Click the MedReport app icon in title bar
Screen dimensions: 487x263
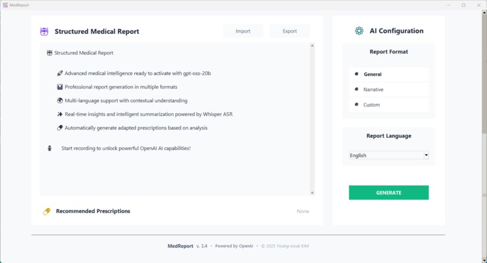click(5, 5)
